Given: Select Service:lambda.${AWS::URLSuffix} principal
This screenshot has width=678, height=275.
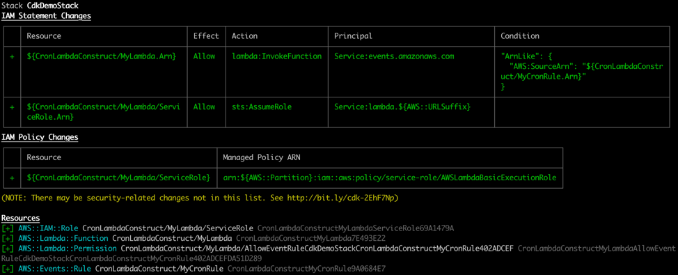Looking at the screenshot, I should 402,107.
